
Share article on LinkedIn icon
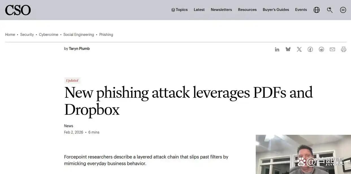(277, 49)
